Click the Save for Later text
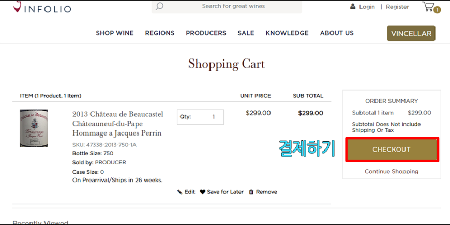The width and height of the screenshot is (450, 225). 226,192
